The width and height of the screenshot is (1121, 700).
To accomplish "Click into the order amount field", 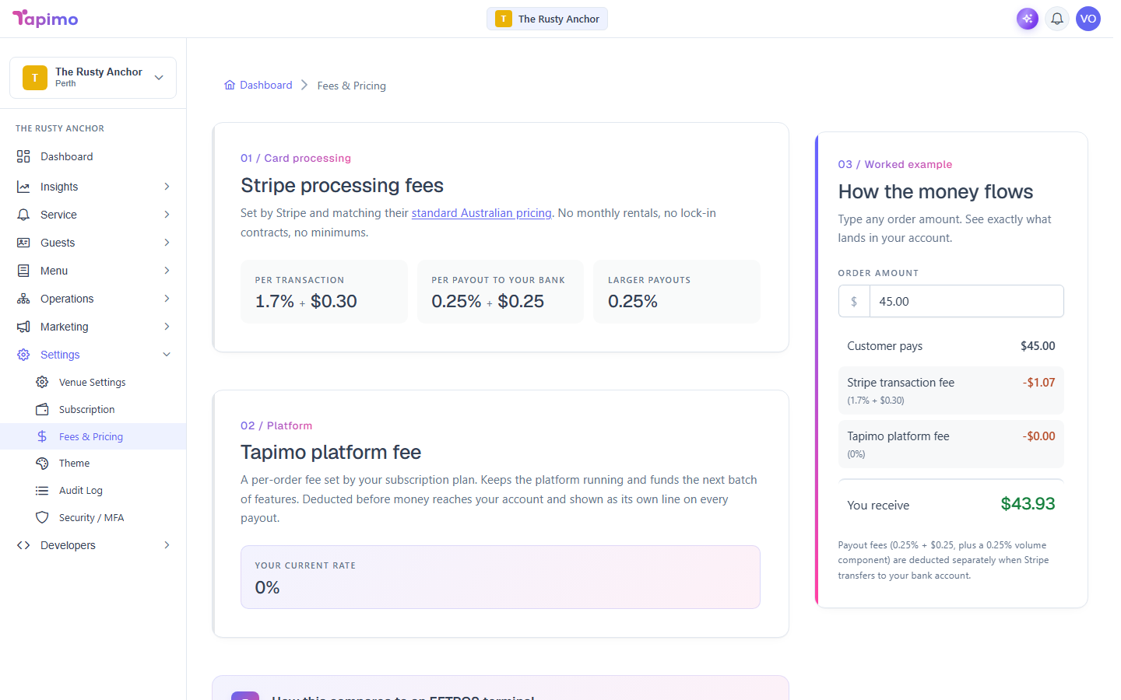I will (x=966, y=301).
